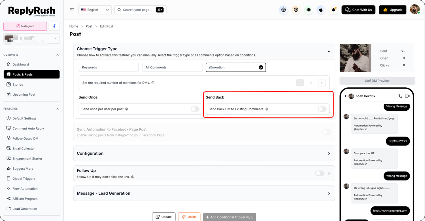Expand the Follow Up section arrow
This screenshot has width=425, height=221.
329,173
